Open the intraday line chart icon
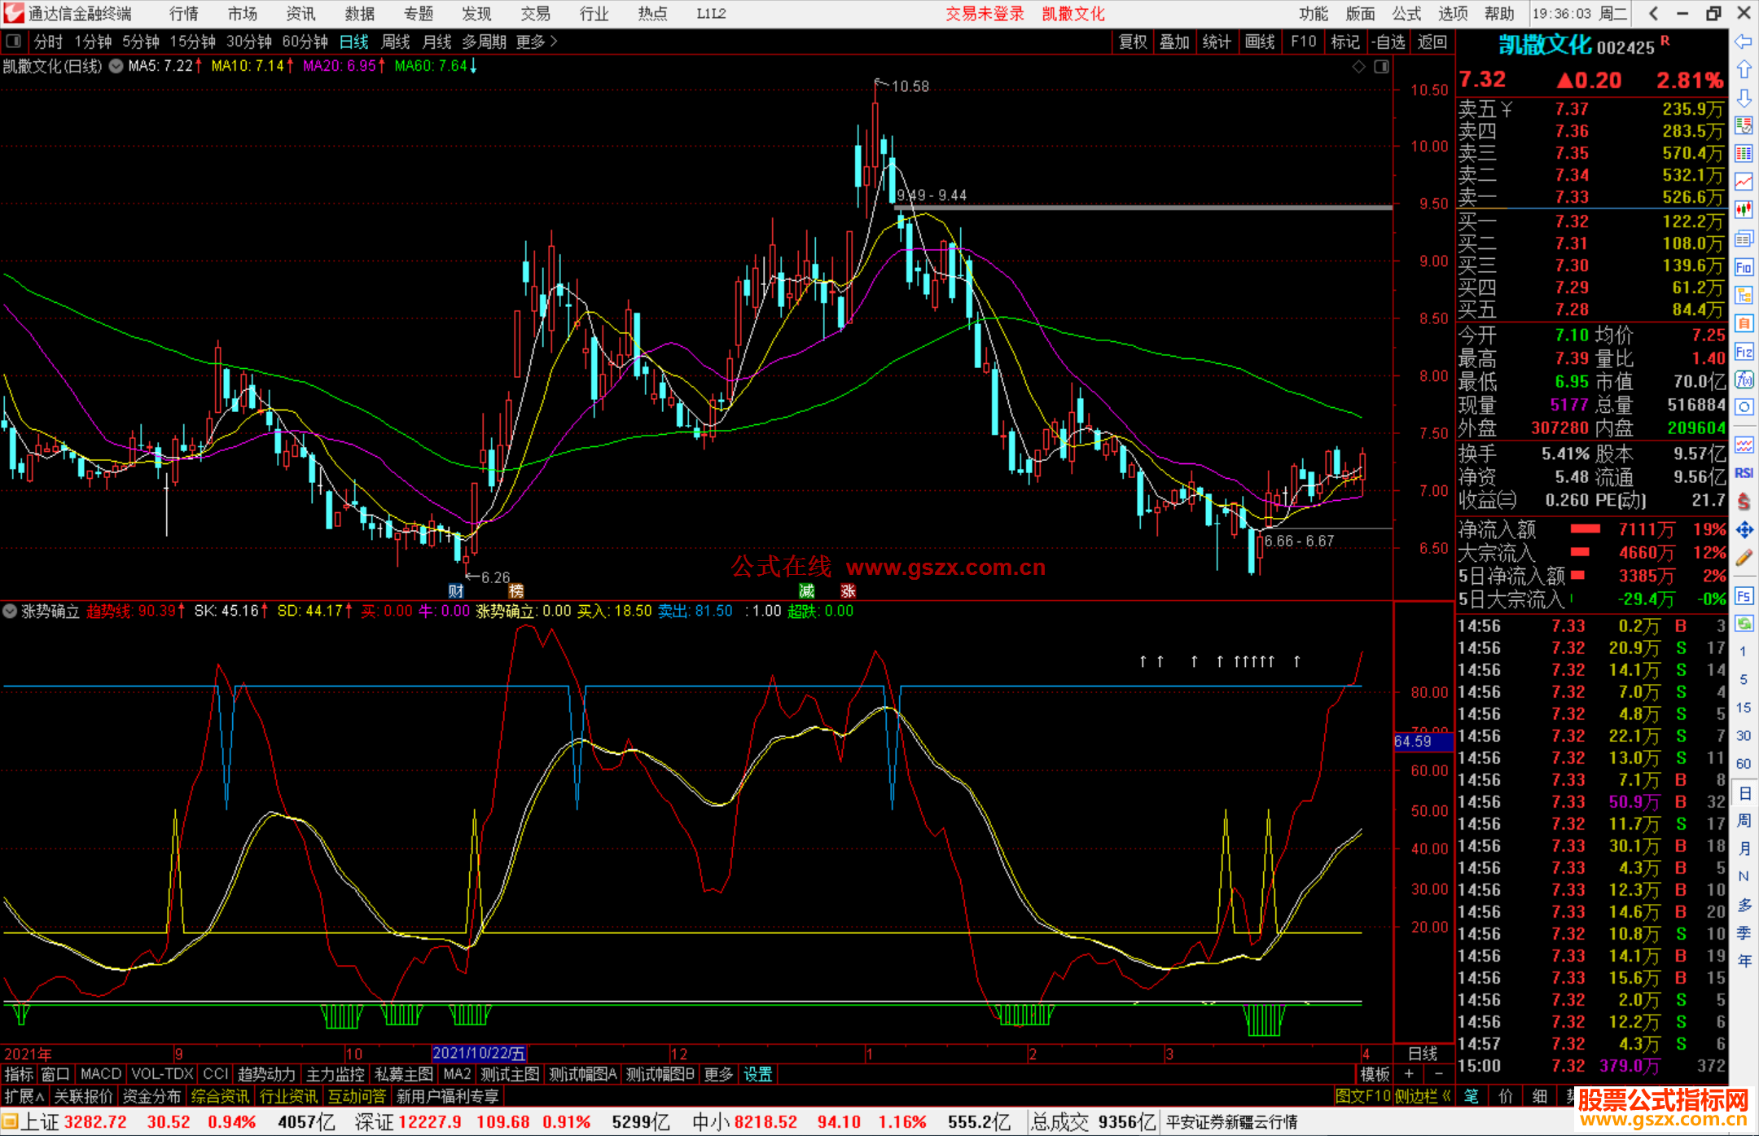 (1744, 182)
